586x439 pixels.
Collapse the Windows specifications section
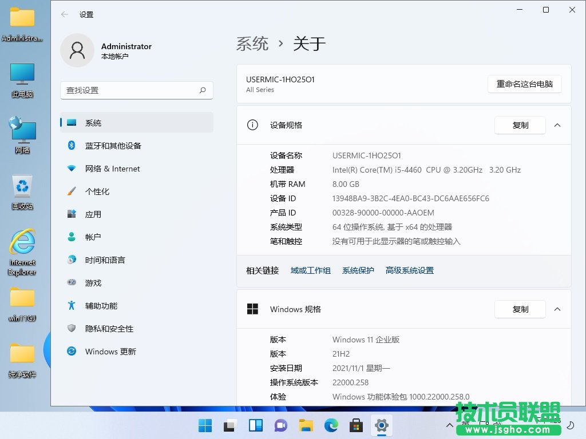coord(557,309)
